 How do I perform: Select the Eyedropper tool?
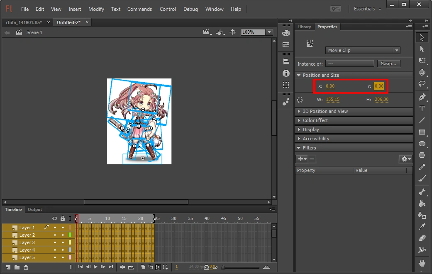[422, 227]
